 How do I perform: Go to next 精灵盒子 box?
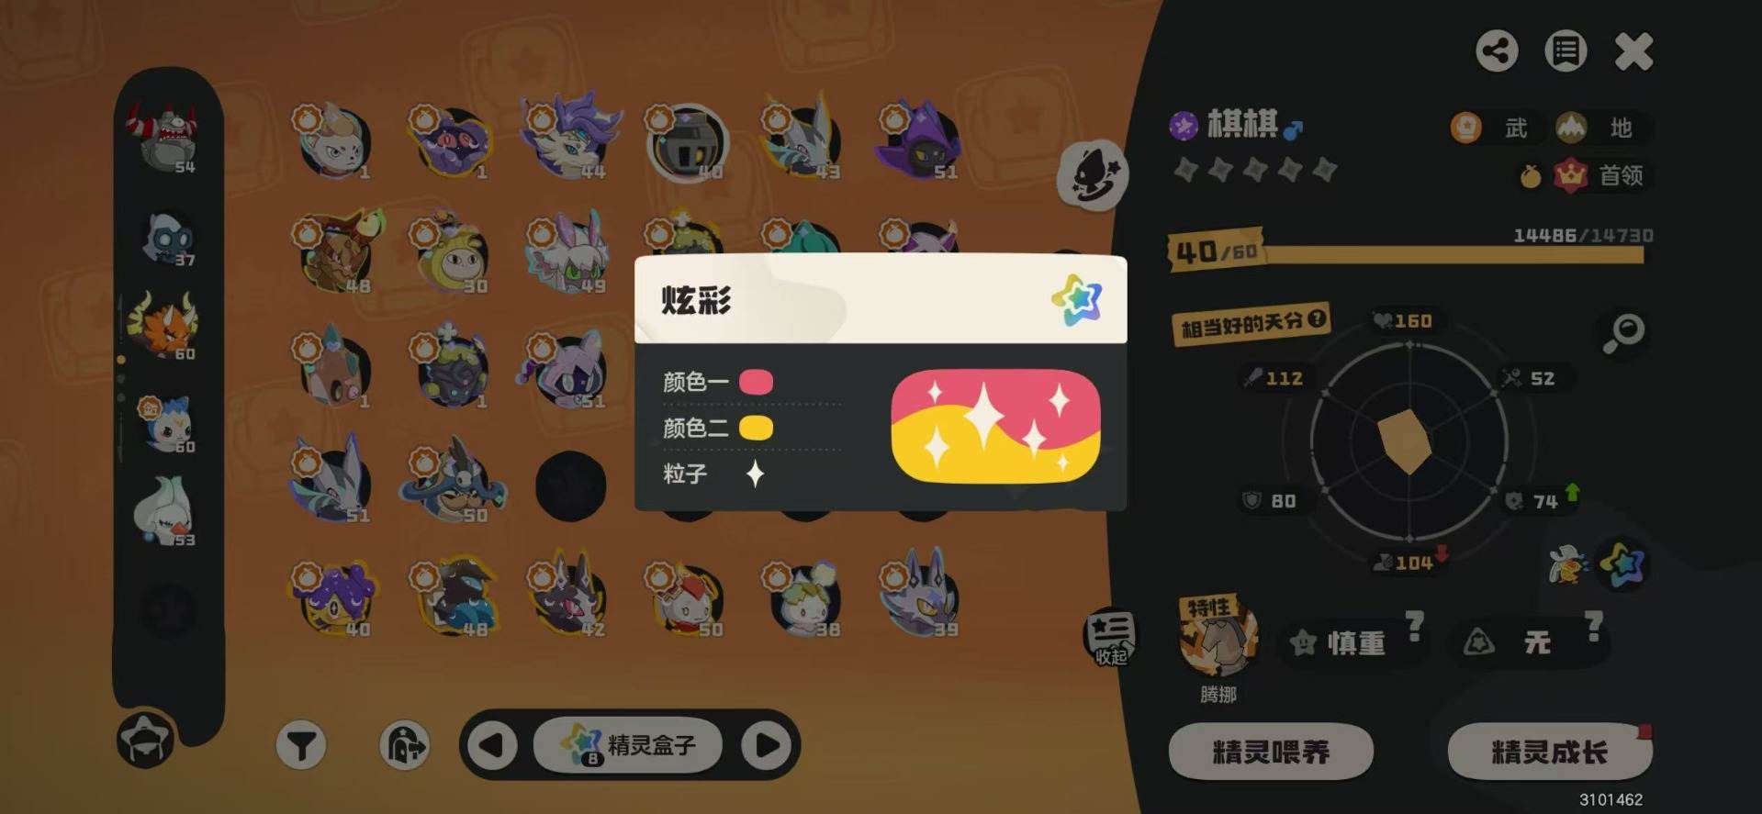tap(767, 744)
